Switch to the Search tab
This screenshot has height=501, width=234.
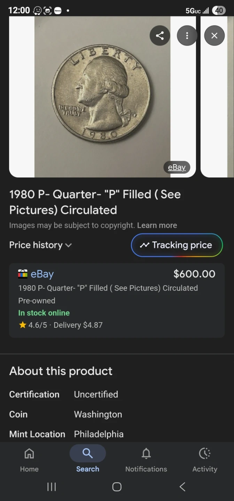coord(88,459)
